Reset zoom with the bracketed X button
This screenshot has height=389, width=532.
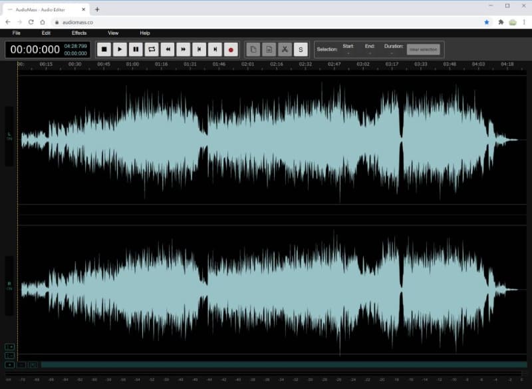(x=33, y=364)
